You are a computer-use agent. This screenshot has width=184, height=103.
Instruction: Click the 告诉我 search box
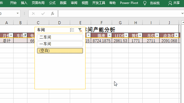click(155, 3)
